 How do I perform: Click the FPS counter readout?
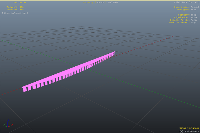pyautogui.click(x=19, y=2)
